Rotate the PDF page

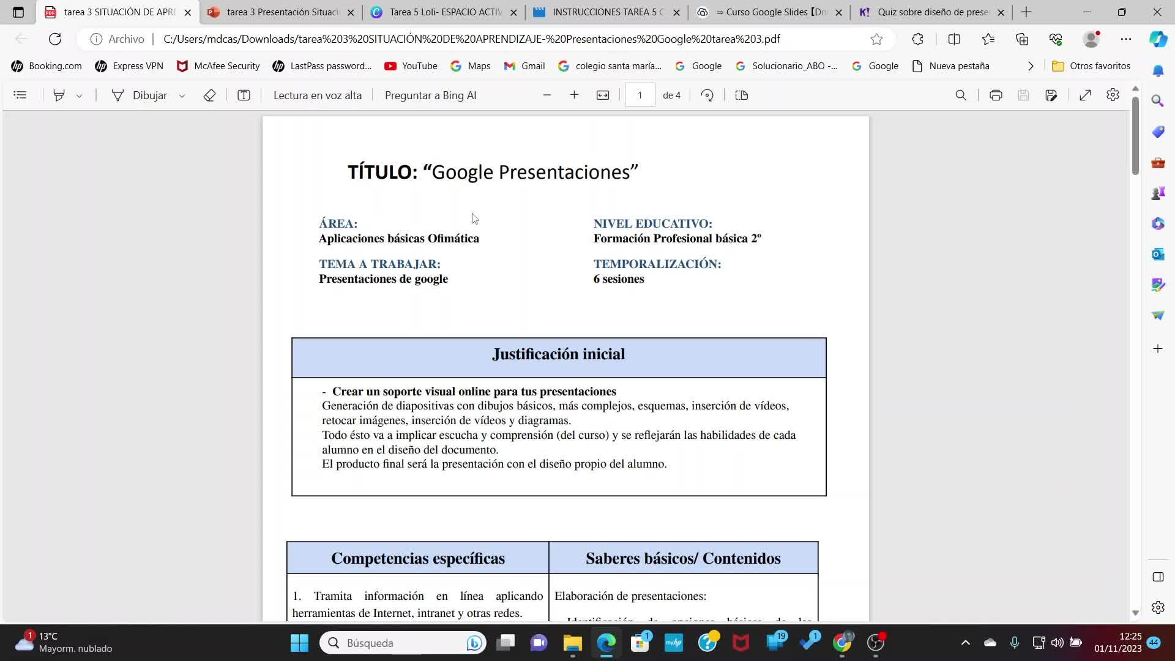click(x=707, y=95)
